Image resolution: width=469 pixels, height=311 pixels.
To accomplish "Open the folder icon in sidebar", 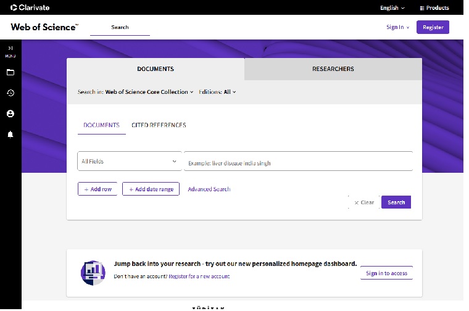I will [x=10, y=72].
